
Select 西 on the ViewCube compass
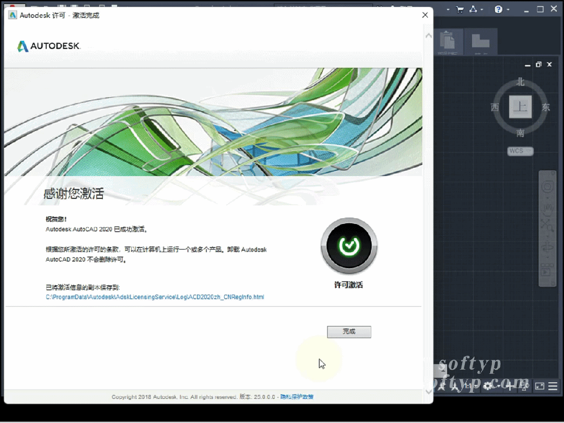(495, 107)
